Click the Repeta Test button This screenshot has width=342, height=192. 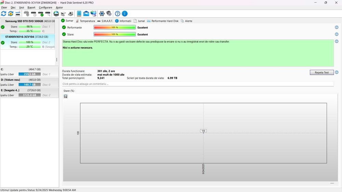click(x=322, y=72)
